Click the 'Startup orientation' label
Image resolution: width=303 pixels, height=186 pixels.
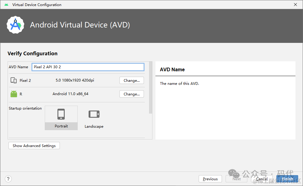point(25,108)
